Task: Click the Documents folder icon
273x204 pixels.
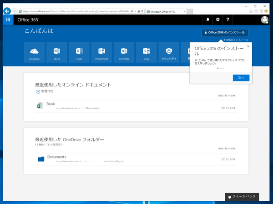Action: click(41, 159)
